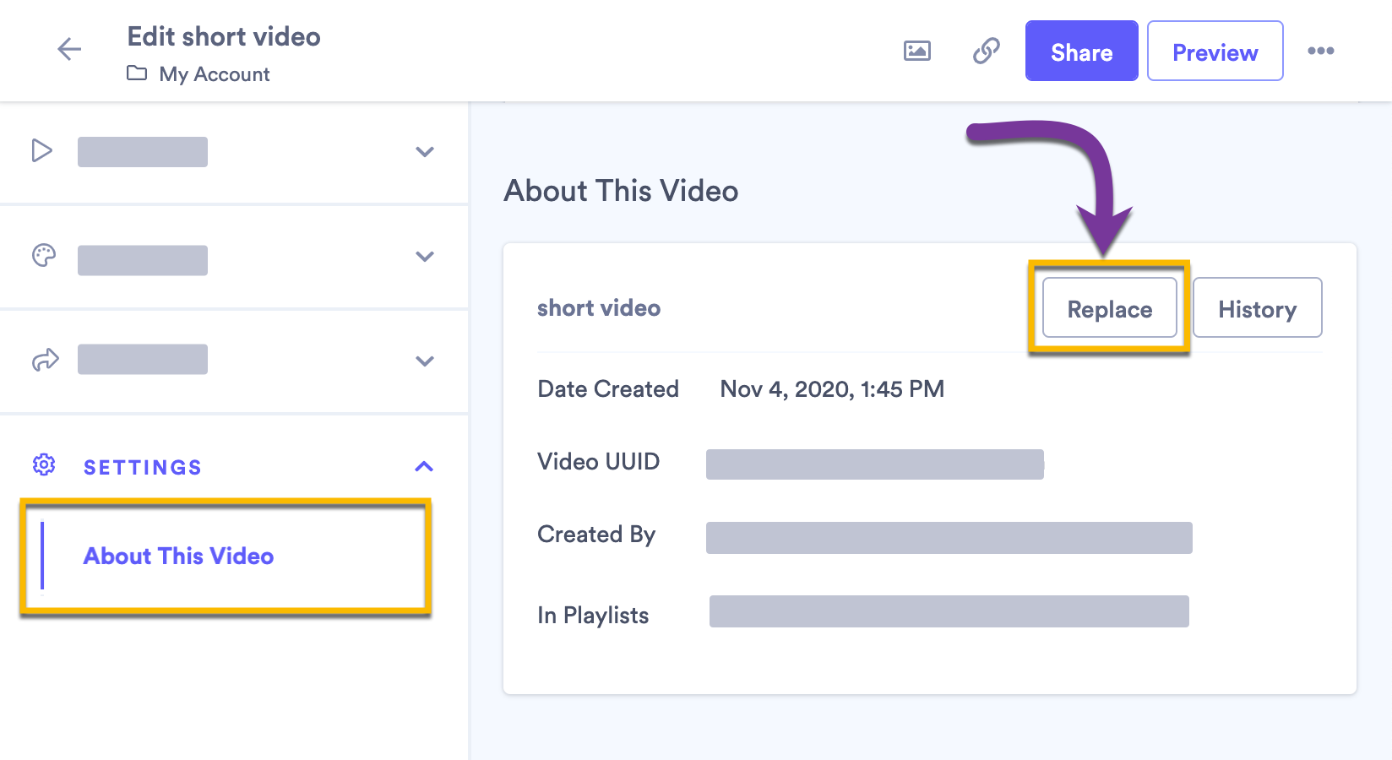Viewport: 1392px width, 760px height.
Task: Copy link using the chain link icon
Action: click(986, 51)
